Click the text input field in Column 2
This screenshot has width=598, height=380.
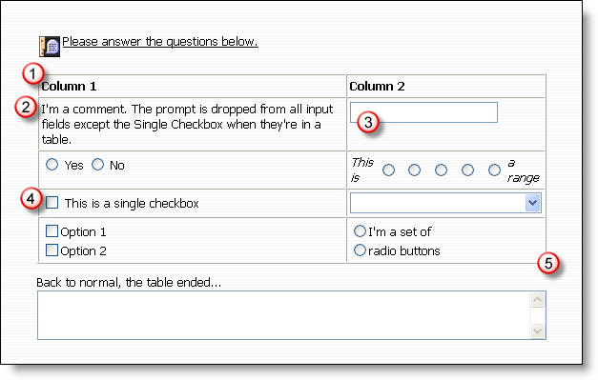pyautogui.click(x=423, y=112)
